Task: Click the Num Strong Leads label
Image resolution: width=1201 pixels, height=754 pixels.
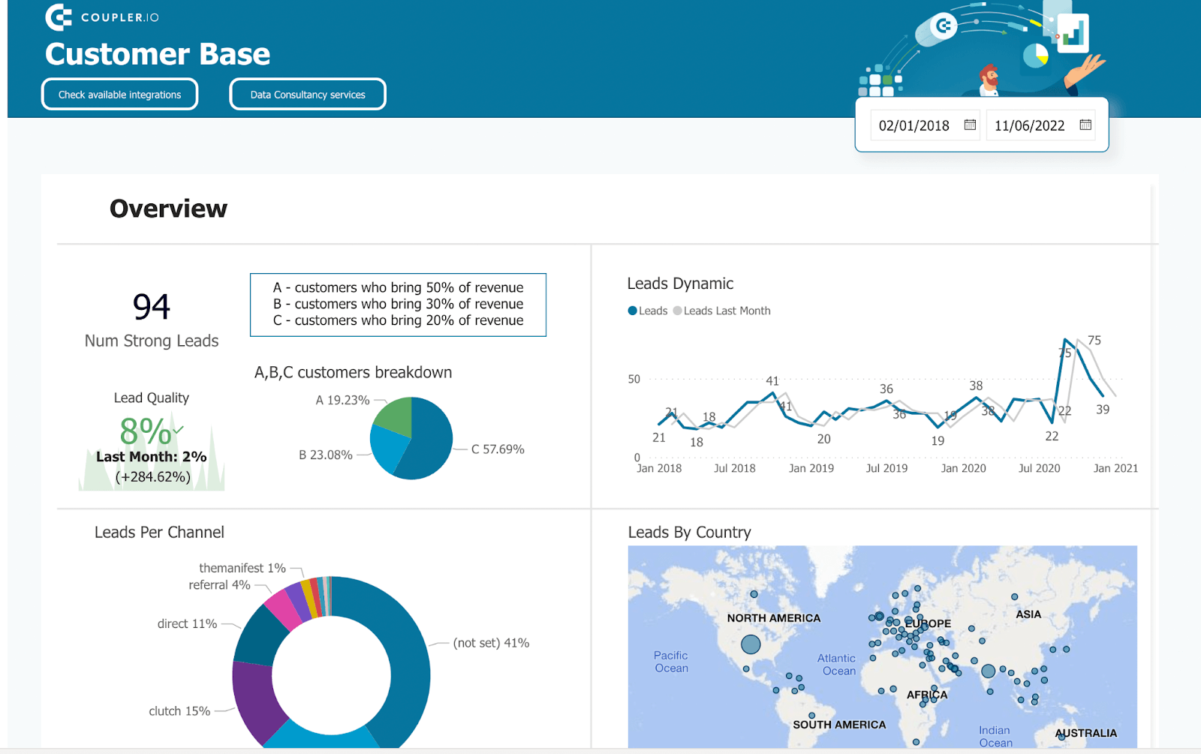Action: point(152,341)
